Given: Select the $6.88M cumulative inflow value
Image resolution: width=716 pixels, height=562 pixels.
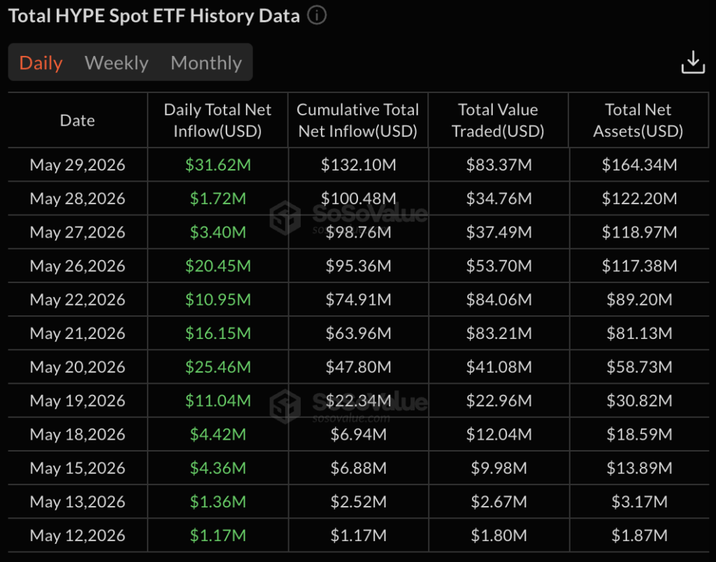Looking at the screenshot, I should [358, 468].
